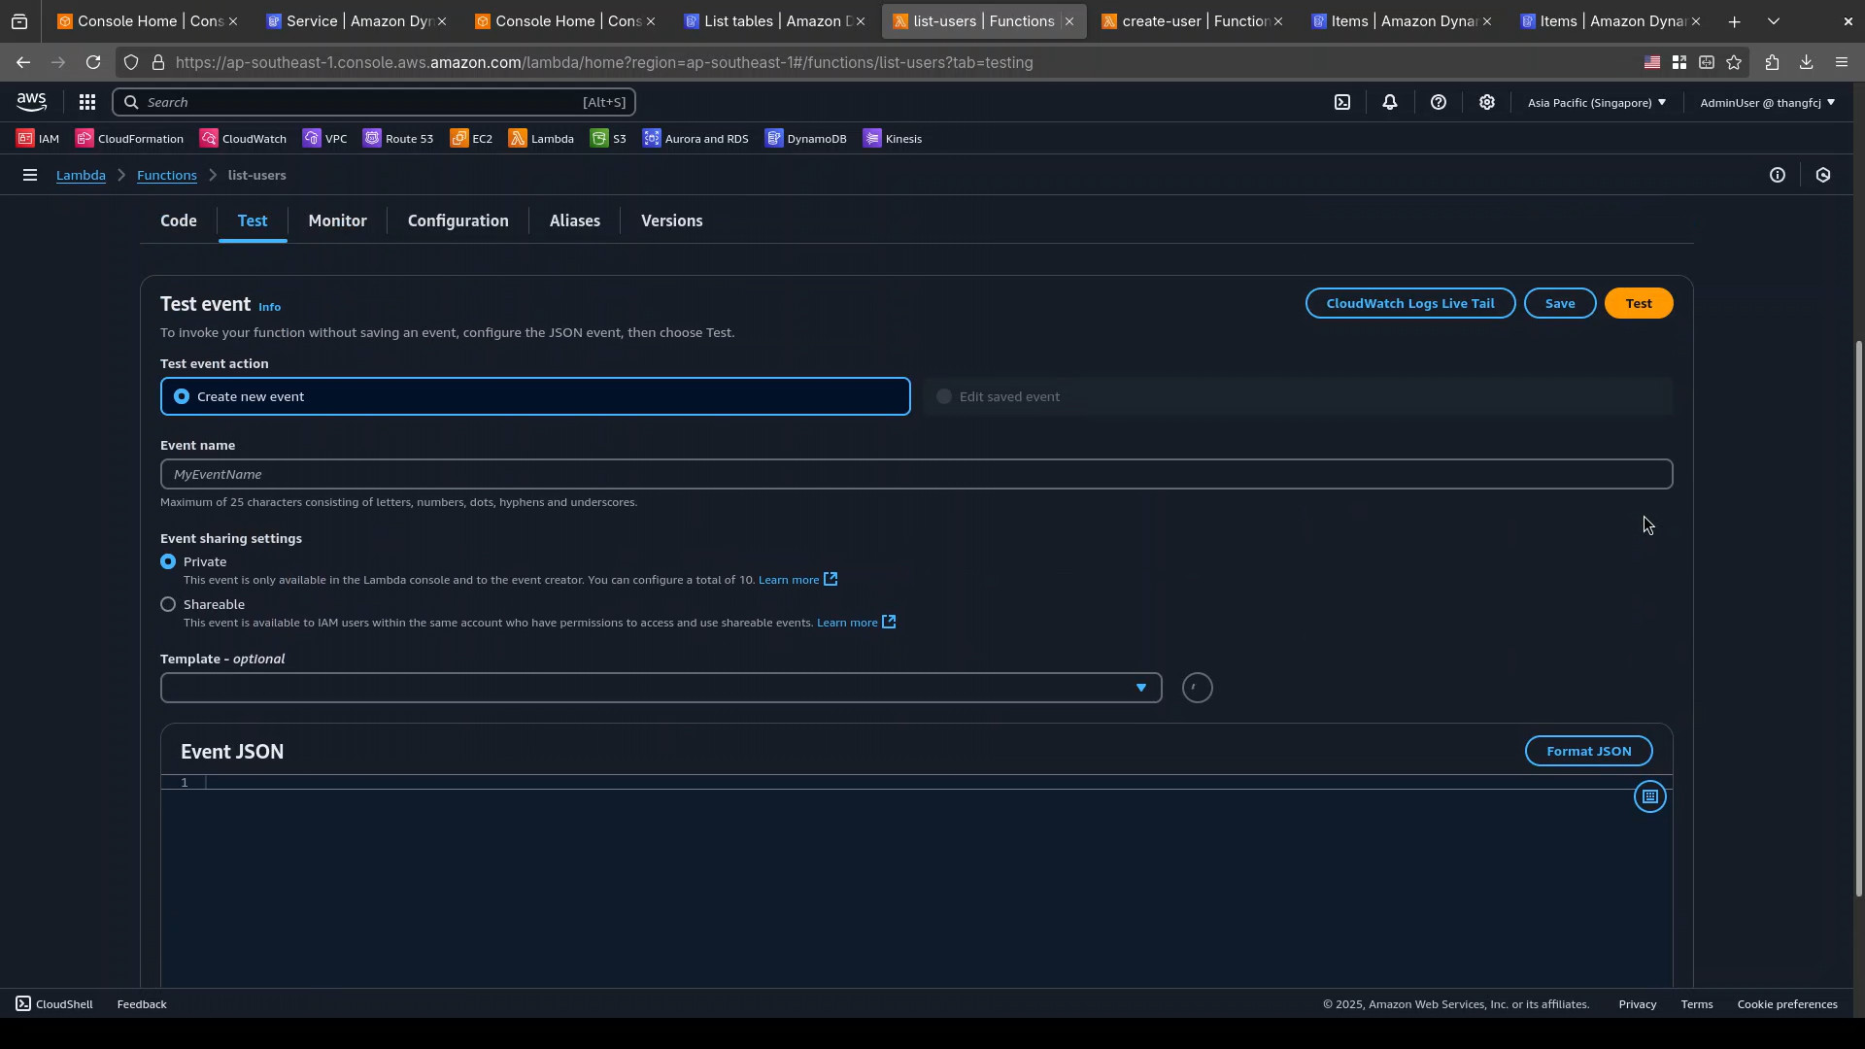Open Test event Info link
Screen dimensions: 1865x1049
[x=269, y=307]
